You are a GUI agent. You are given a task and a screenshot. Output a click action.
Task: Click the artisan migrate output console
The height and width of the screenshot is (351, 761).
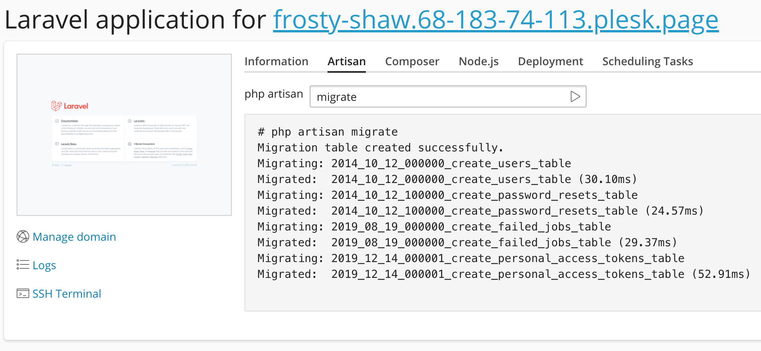503,213
